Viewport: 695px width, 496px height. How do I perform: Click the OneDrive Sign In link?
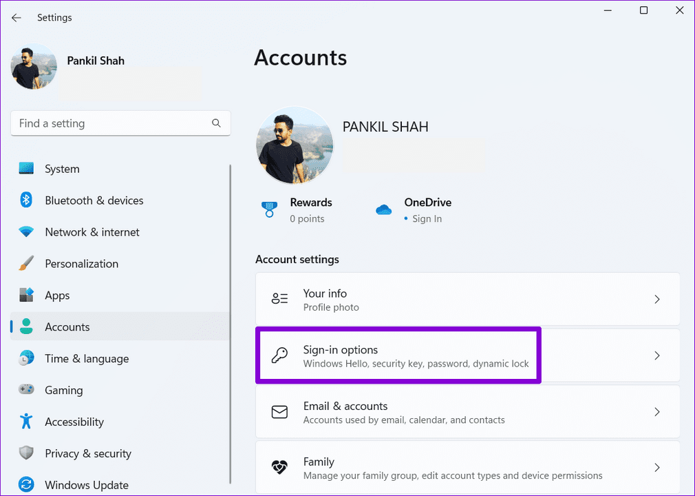427,219
